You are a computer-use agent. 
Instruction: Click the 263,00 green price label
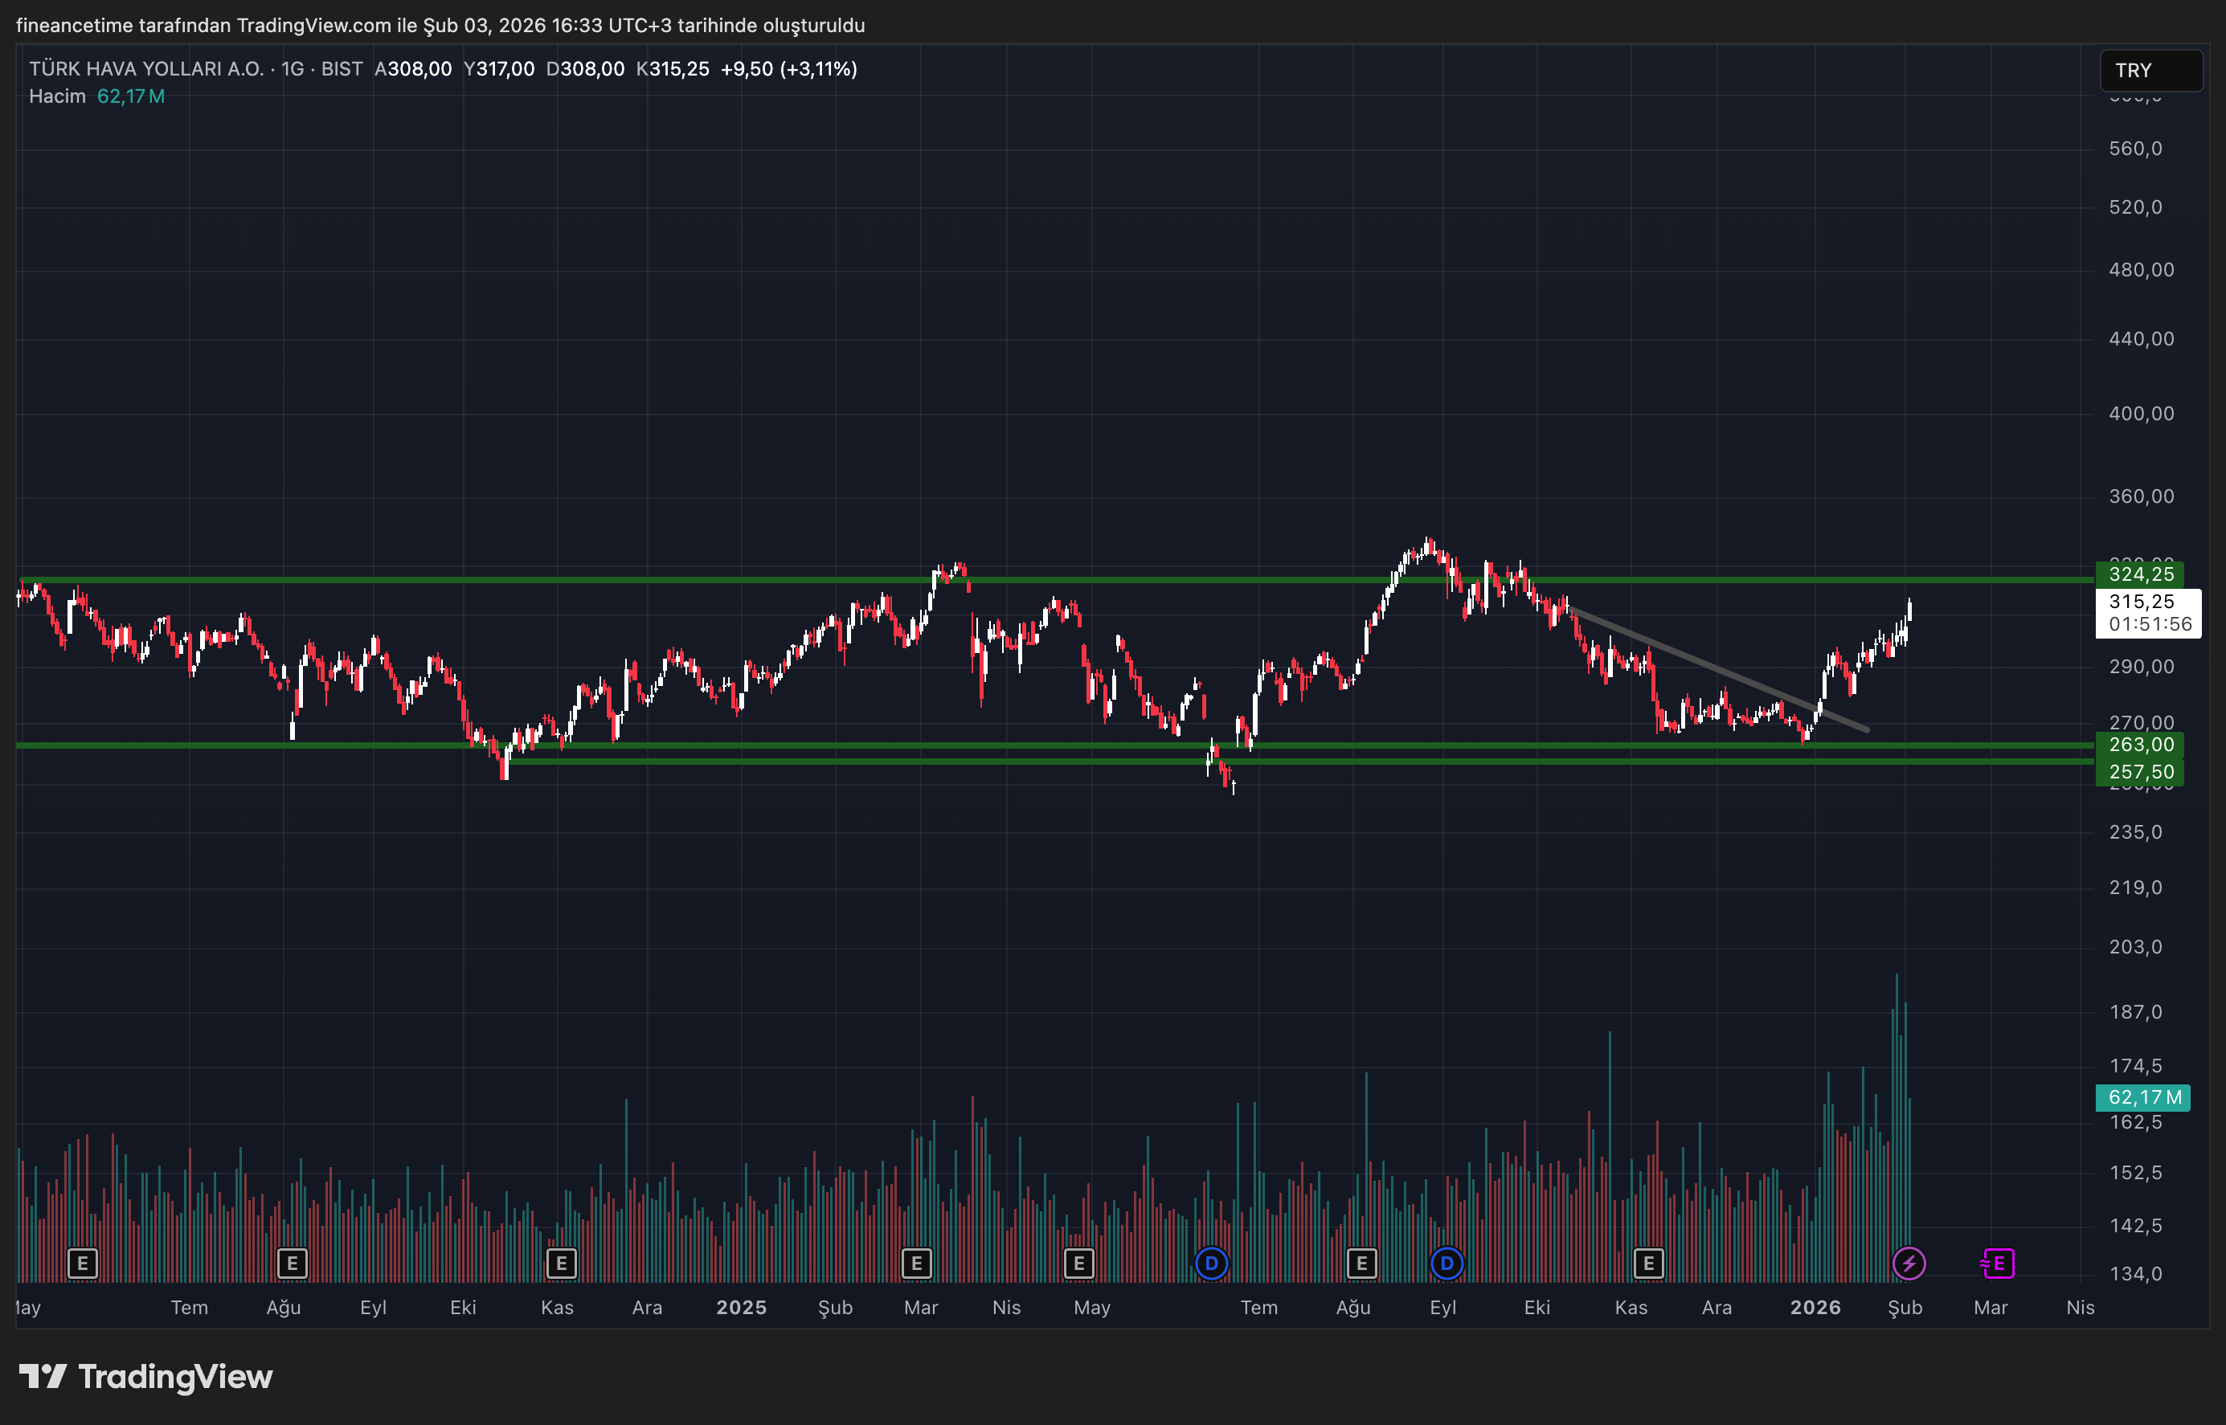[2140, 745]
